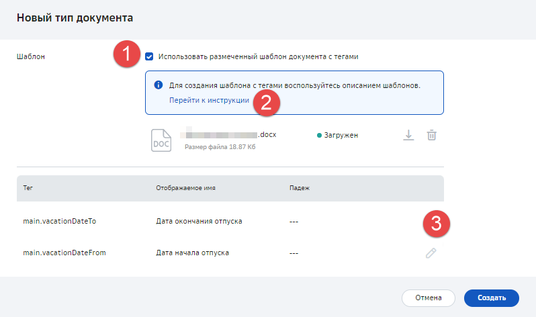Click the 'Шаблон' field label
536x317 pixels.
coord(31,56)
